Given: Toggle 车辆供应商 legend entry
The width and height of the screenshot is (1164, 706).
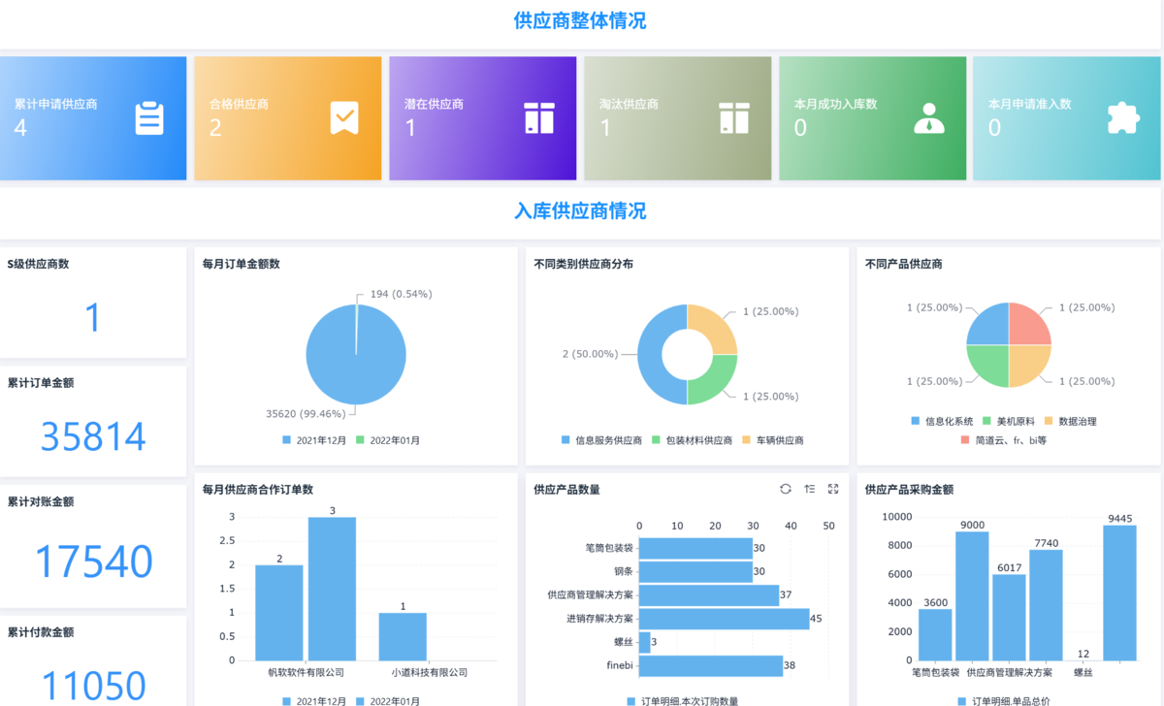Looking at the screenshot, I should [x=773, y=440].
